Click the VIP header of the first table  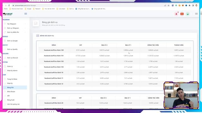pyautogui.click(x=80, y=45)
